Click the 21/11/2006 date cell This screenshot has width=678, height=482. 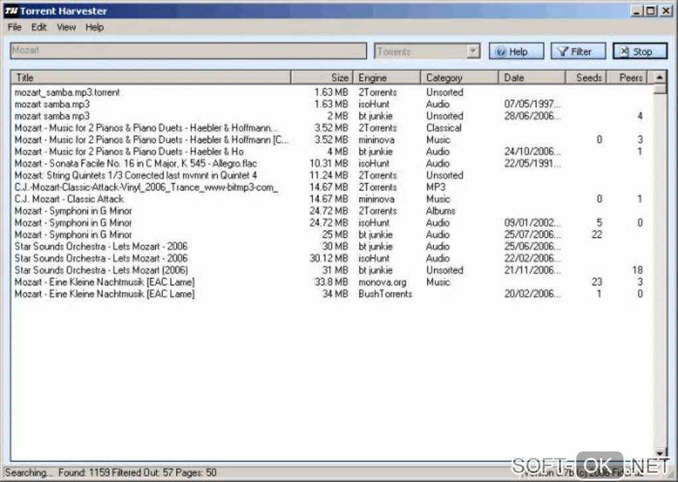point(532,270)
